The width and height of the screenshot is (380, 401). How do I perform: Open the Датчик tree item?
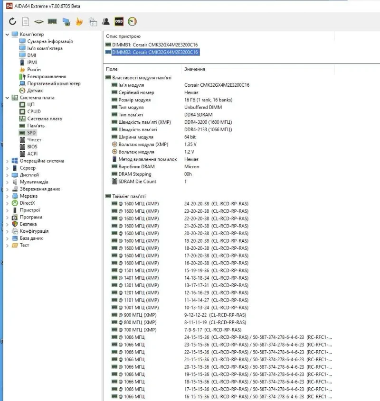coord(35,91)
